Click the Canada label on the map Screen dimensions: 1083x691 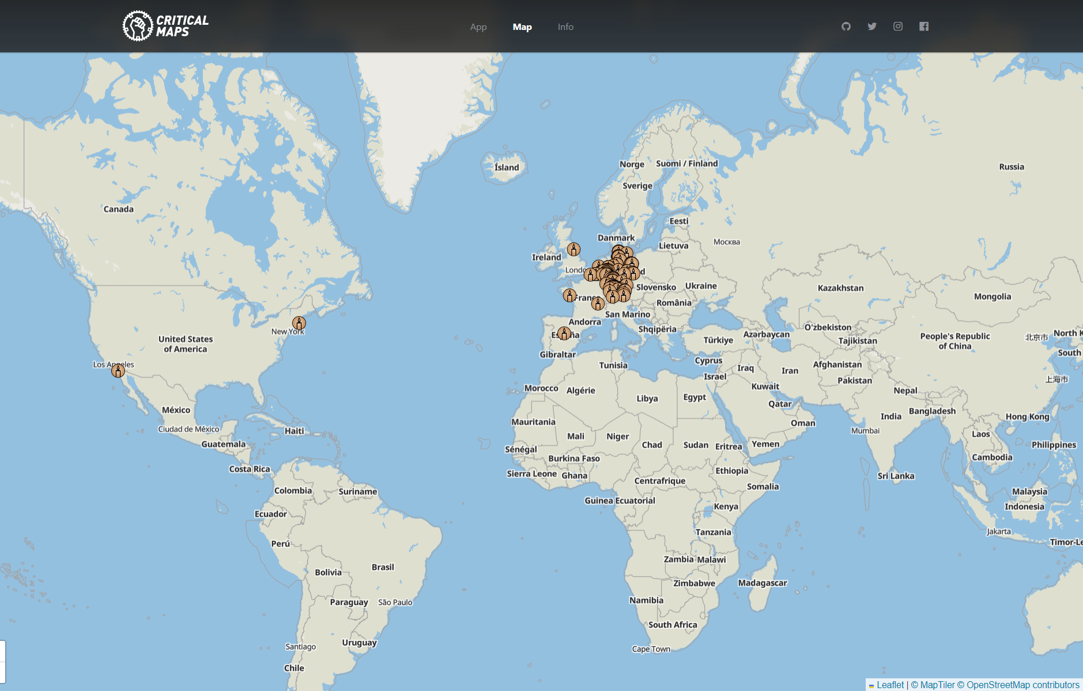point(119,209)
